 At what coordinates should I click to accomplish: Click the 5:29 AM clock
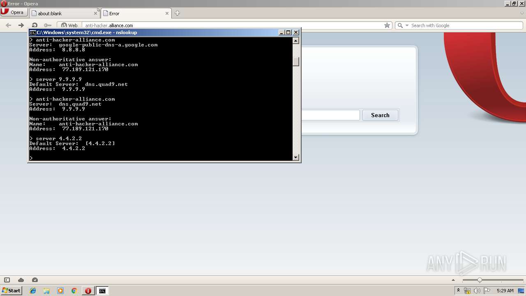click(x=505, y=291)
